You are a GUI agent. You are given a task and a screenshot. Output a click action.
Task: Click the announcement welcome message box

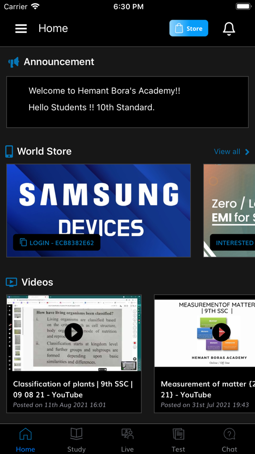point(127,102)
